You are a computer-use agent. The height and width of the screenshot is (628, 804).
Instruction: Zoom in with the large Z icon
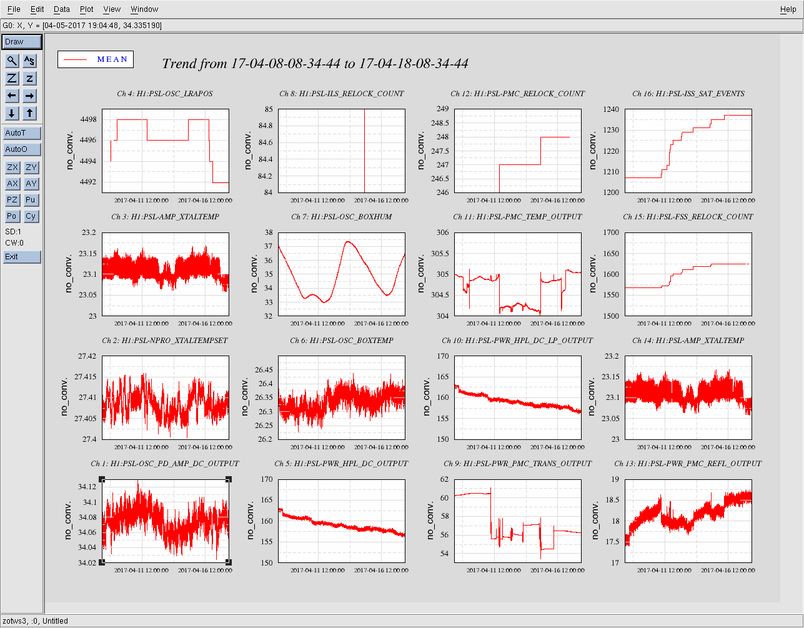coord(12,78)
